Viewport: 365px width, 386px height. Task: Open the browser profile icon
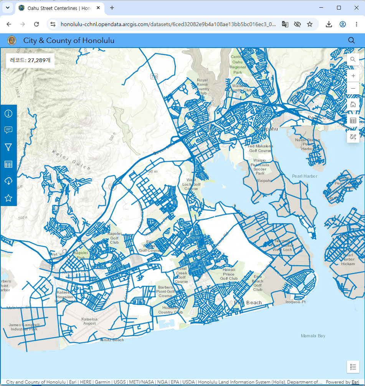point(343,24)
